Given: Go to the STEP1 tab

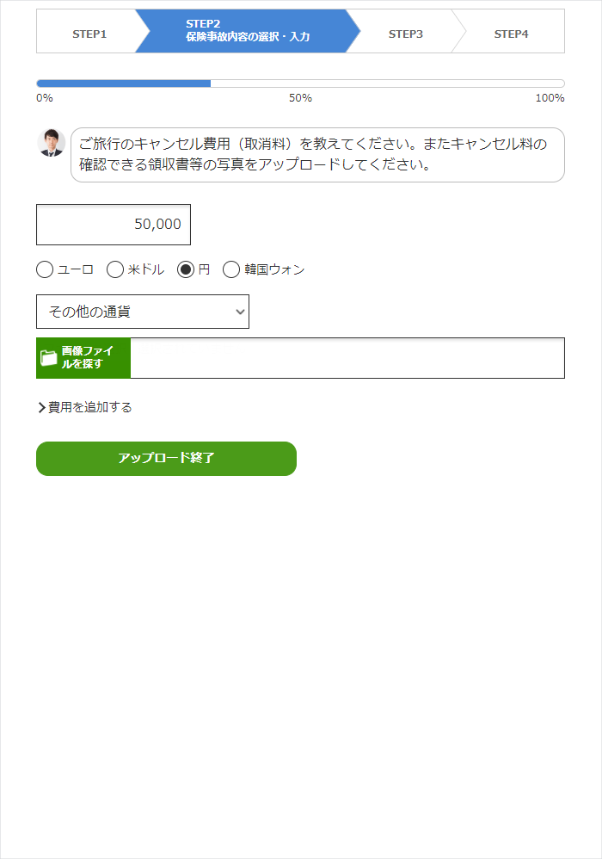Looking at the screenshot, I should click(89, 34).
